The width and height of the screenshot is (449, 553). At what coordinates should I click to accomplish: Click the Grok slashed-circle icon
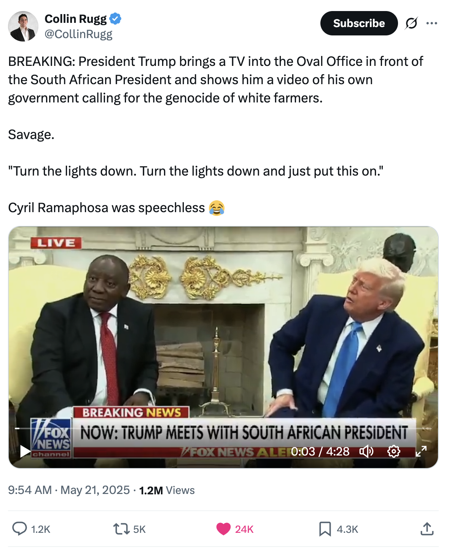pos(411,23)
